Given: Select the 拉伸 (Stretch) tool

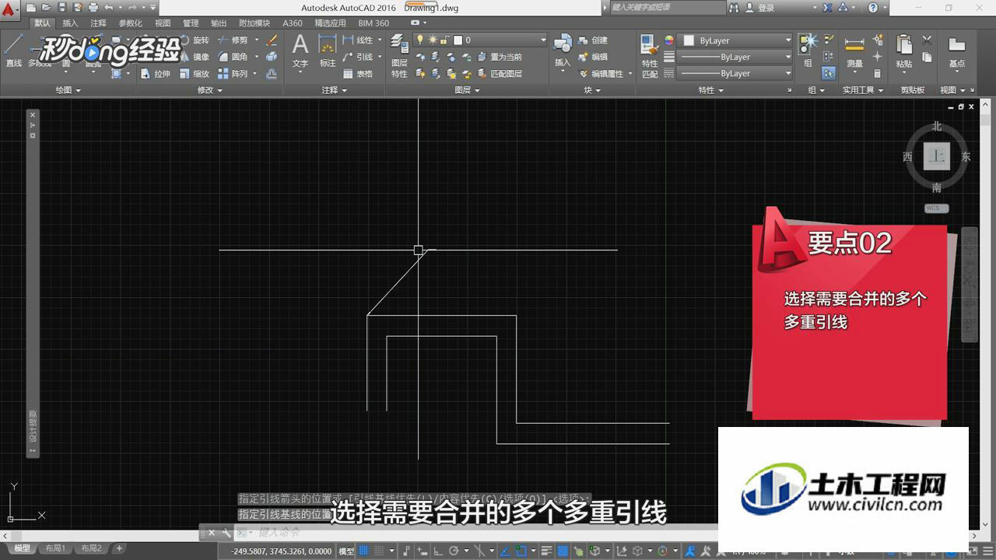Looking at the screenshot, I should [155, 74].
